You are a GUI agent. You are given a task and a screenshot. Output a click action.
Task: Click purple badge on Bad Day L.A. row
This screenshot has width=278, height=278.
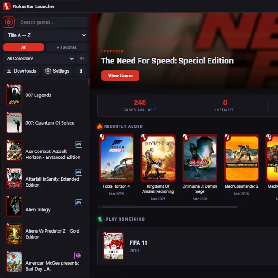[78, 255]
